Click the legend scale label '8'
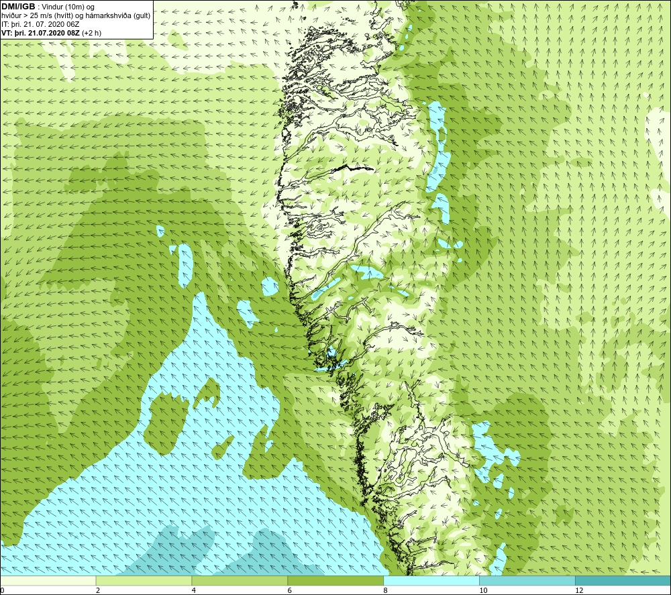671x595 pixels. (x=386, y=590)
